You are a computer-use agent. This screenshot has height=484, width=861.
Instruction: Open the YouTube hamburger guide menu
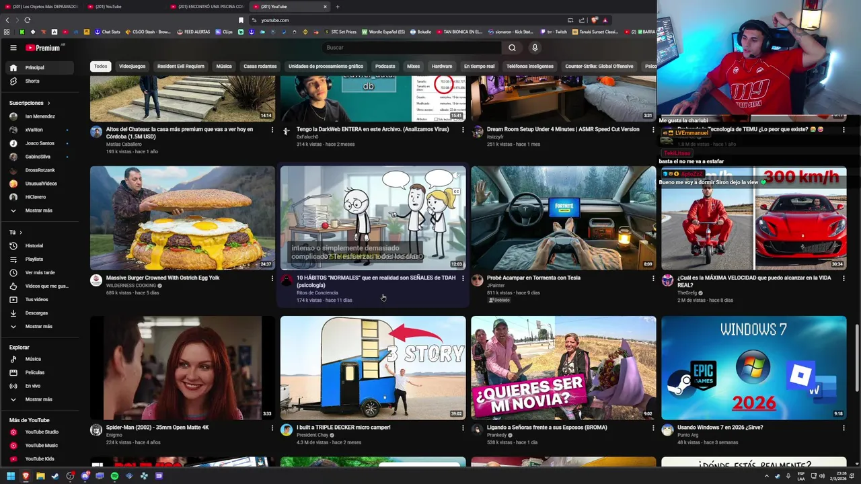coord(13,48)
